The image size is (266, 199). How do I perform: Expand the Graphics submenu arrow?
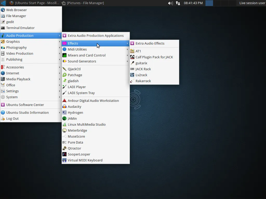[x=59, y=42]
